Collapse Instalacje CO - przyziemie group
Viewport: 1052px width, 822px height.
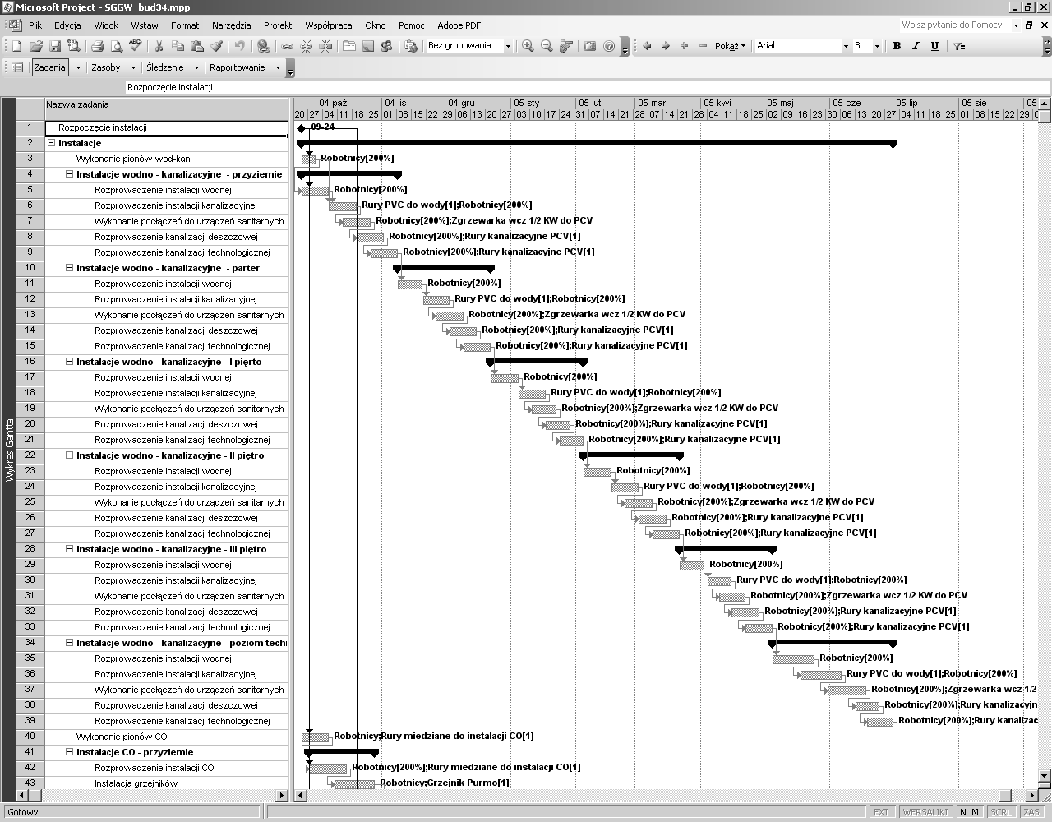point(70,752)
